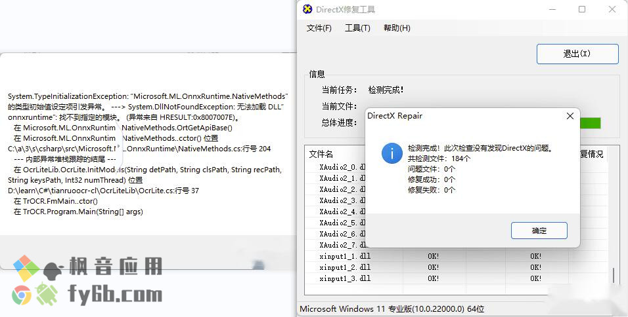Select the XAudio2_5.dll row
This screenshot has width=628, height=317.
pyautogui.click(x=342, y=223)
